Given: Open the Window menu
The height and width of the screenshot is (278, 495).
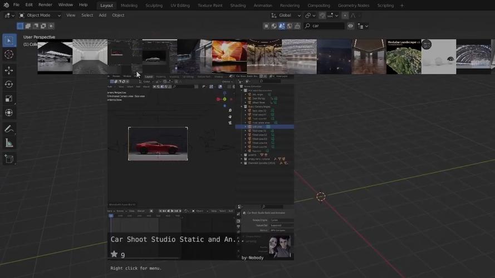Looking at the screenshot, I should (x=66, y=5).
